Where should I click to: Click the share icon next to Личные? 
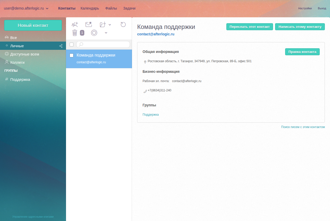61,46
